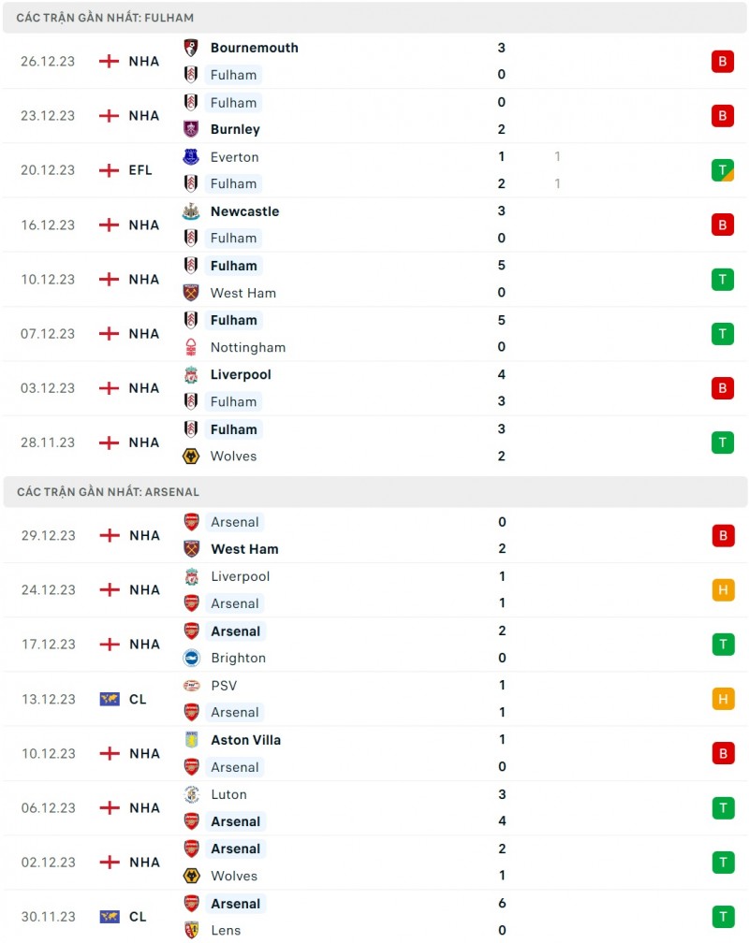Viewport: 749px width, 943px height.
Task: Click the Aston Villa club crest icon
Action: pyautogui.click(x=191, y=740)
